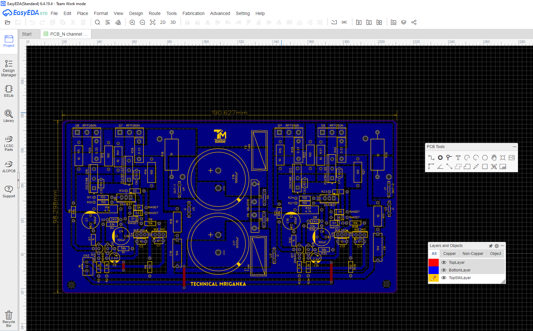The height and width of the screenshot is (331, 533).
Task: Open JLCPCB in left sidebar
Action: coord(9,167)
